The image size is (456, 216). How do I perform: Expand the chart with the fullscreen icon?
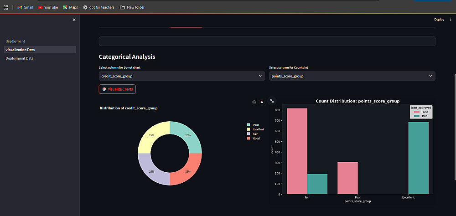(272, 101)
